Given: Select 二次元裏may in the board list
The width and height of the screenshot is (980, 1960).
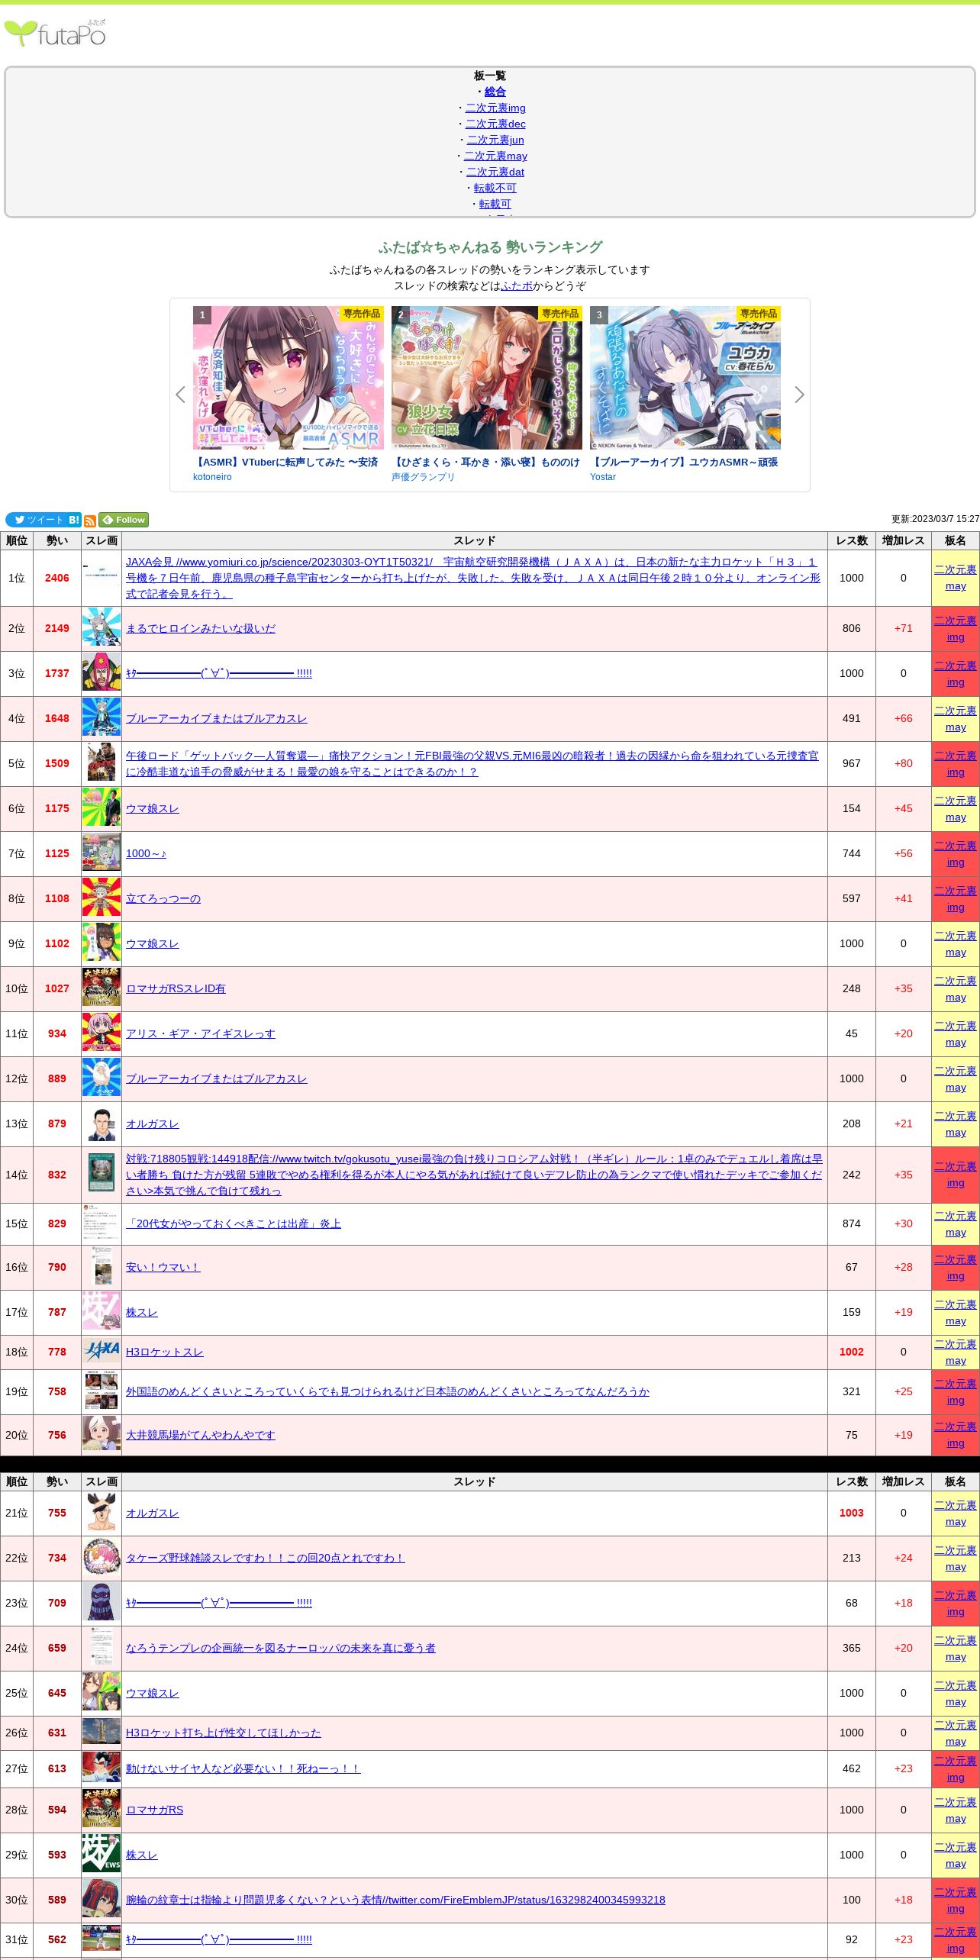Looking at the screenshot, I should click(495, 156).
